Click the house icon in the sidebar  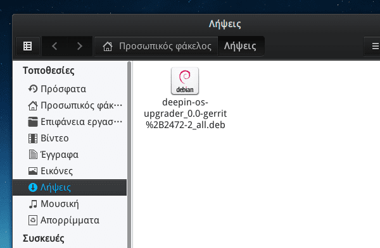[33, 105]
